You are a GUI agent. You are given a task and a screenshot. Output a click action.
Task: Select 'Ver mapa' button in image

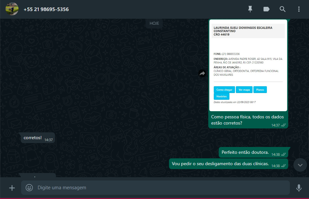[244, 90]
